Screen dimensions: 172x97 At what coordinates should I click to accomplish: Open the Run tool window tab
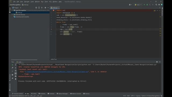tap(27, 94)
